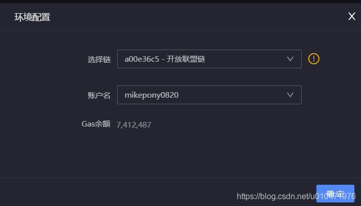Viewport: 361px width, 206px height.
Task: Open the 账户名 account dropdown
Action: click(209, 95)
